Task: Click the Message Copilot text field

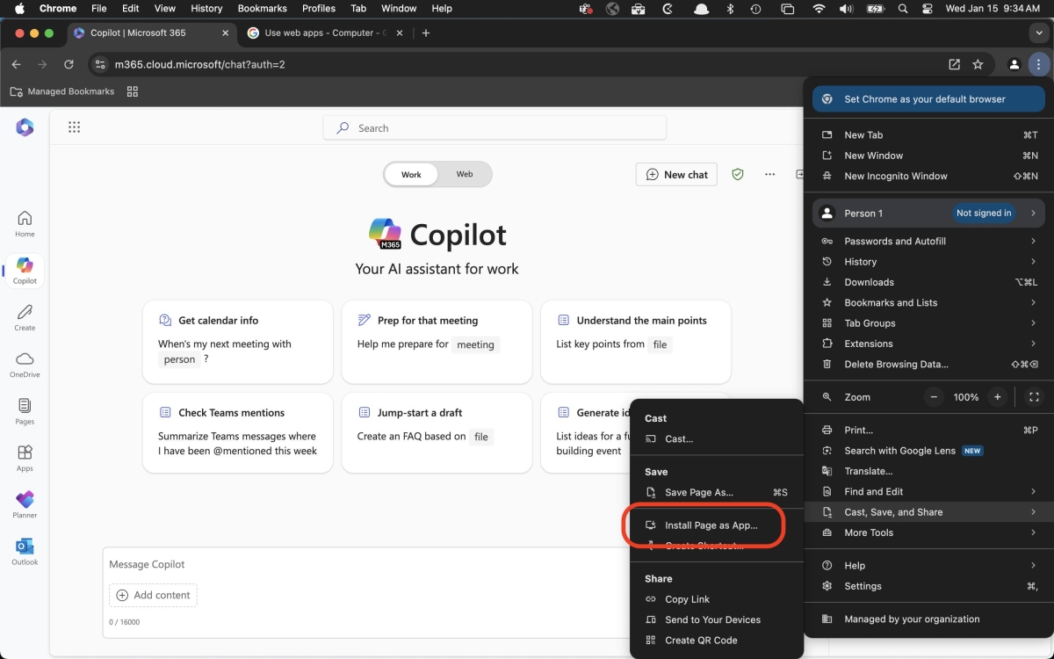Action: [x=365, y=564]
